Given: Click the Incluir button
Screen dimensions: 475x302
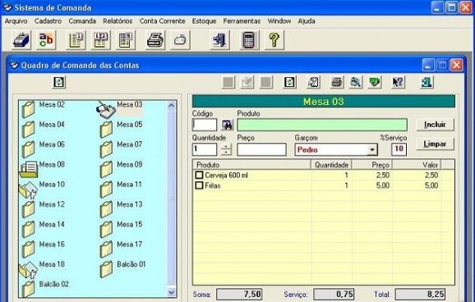Looking at the screenshot, I should click(x=435, y=125).
